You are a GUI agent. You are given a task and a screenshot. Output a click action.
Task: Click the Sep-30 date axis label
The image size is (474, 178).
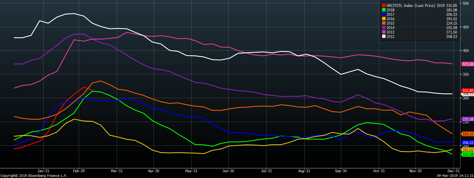click(341, 171)
